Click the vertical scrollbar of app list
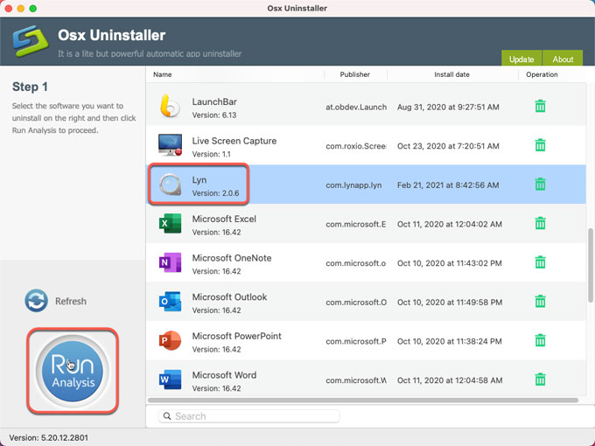Screen dimensions: 595x446 point(590,262)
